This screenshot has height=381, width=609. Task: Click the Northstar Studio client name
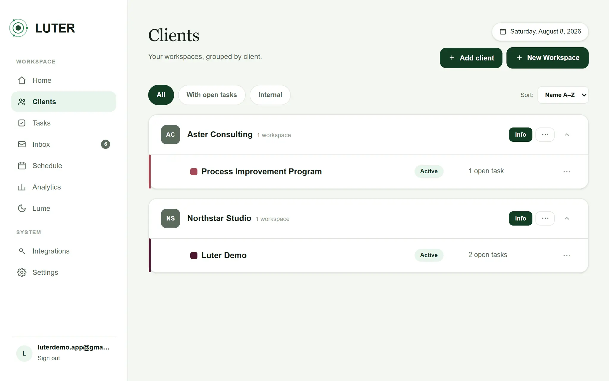tap(219, 218)
